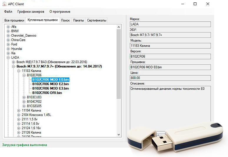Click the Цена field showing 800,00
Screen dimensions: 228x157
pos(170,78)
